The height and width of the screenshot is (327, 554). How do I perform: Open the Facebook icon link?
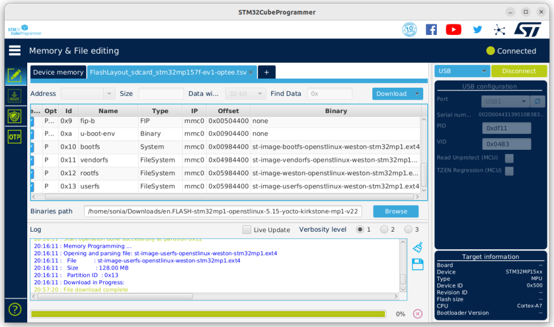pos(431,30)
